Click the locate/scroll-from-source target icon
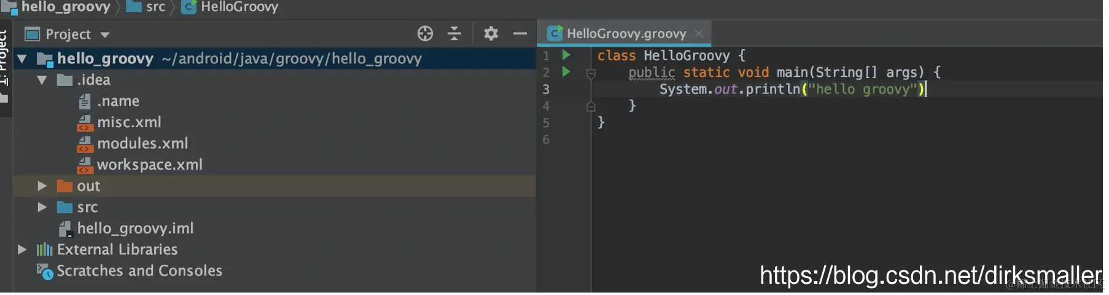 [x=425, y=33]
